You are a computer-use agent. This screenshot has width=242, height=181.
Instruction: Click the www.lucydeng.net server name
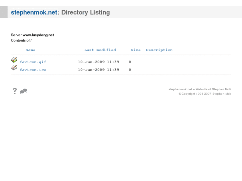(x=38, y=35)
